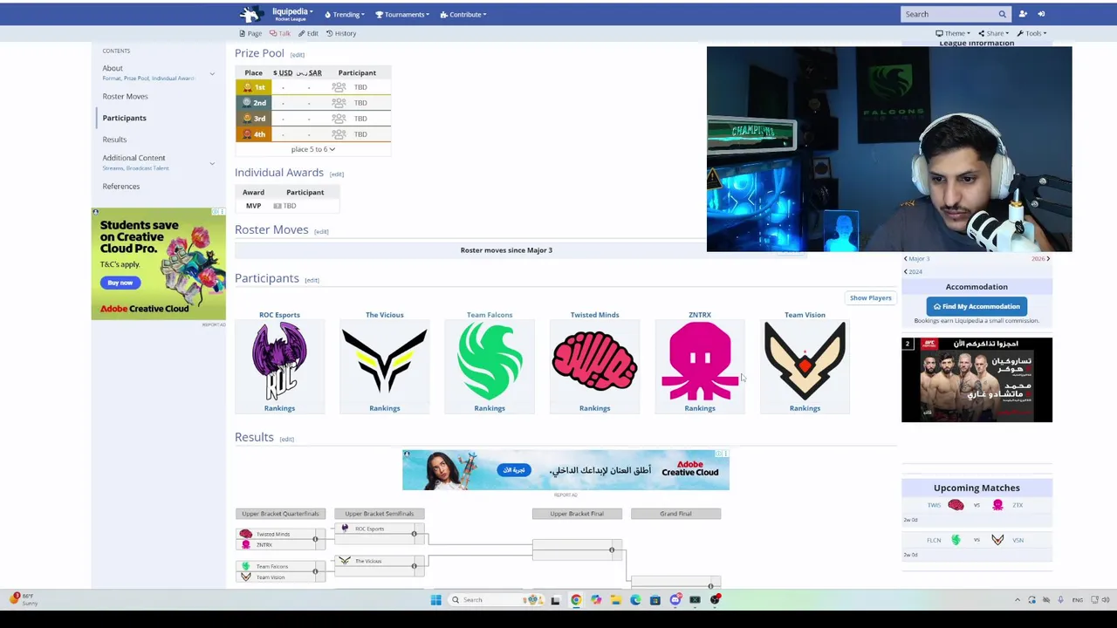Screen dimensions: 1117x628
Task: Open the Tournaments menu
Action: click(402, 15)
